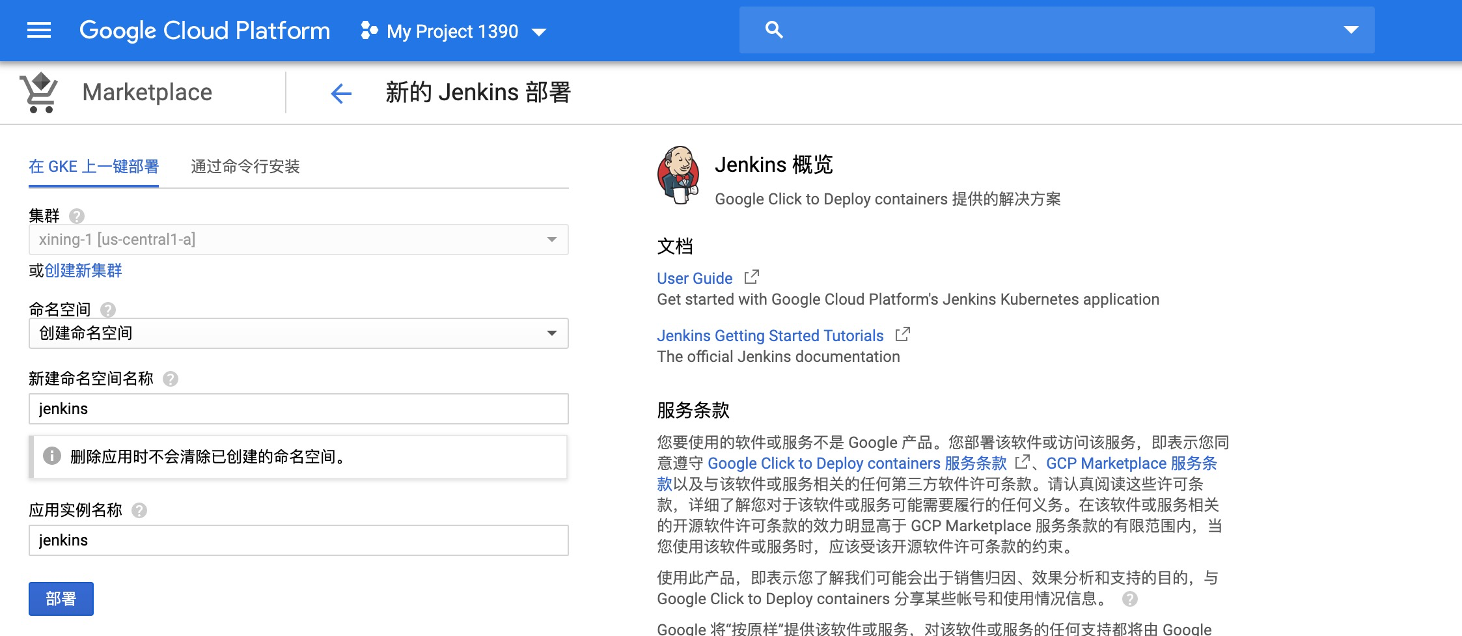Click 'The official Jenkins documentation' text
Viewport: 1462px width, 636px height.
tap(779, 357)
